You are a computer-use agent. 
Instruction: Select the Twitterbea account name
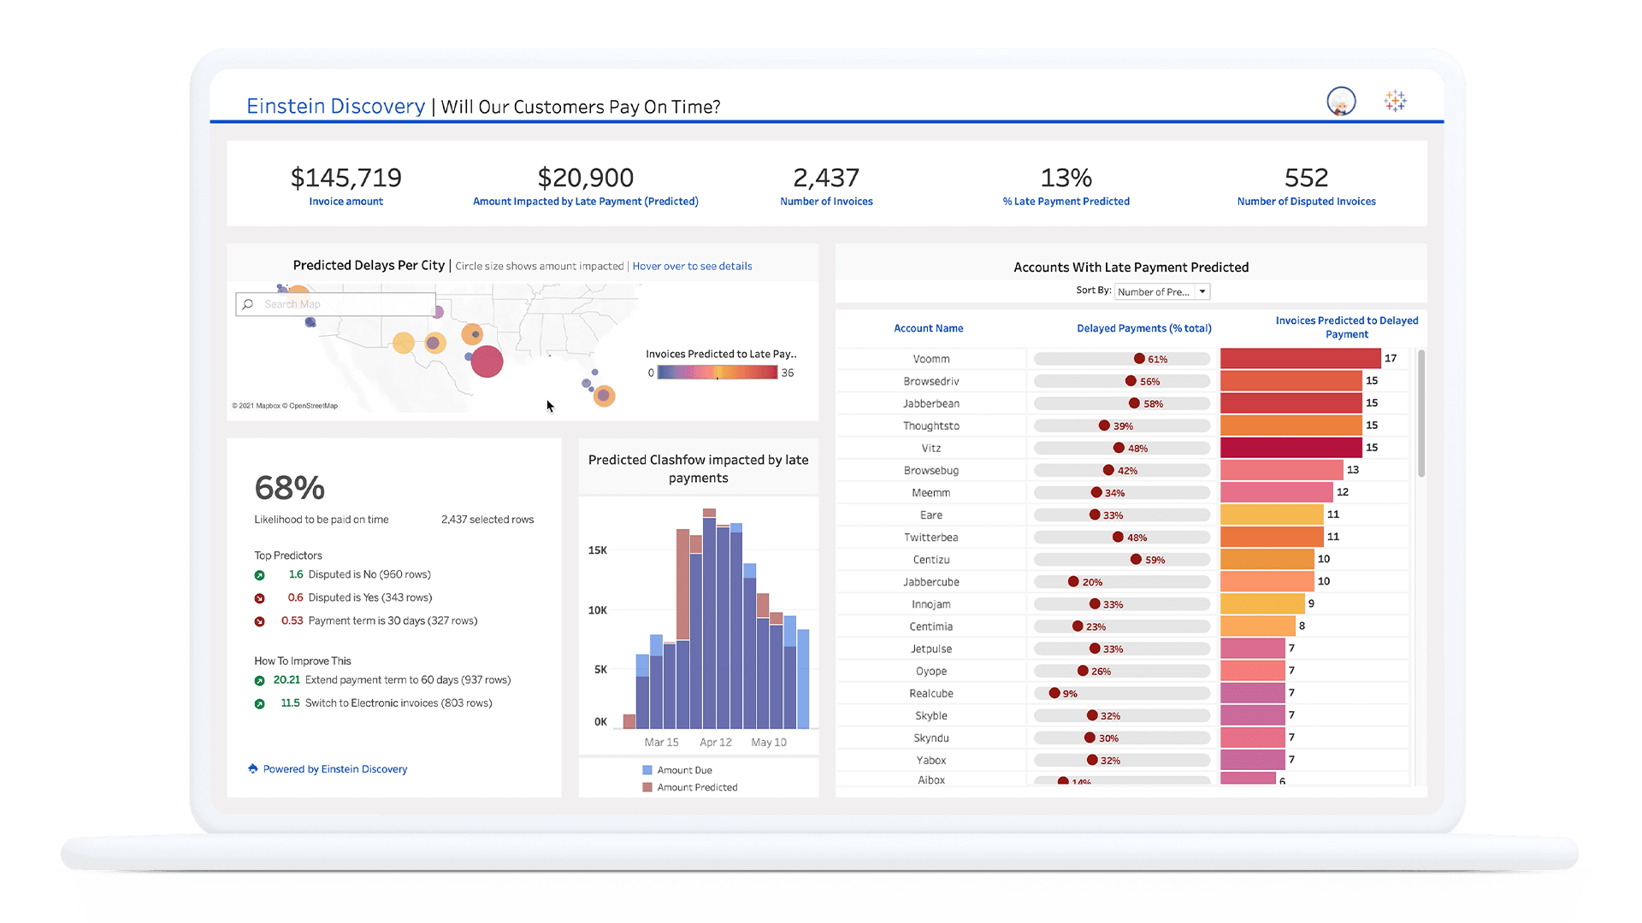[931, 538]
